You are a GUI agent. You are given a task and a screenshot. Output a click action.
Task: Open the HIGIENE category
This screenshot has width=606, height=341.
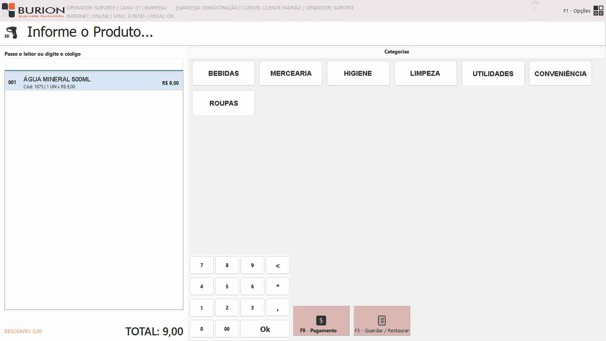click(358, 73)
